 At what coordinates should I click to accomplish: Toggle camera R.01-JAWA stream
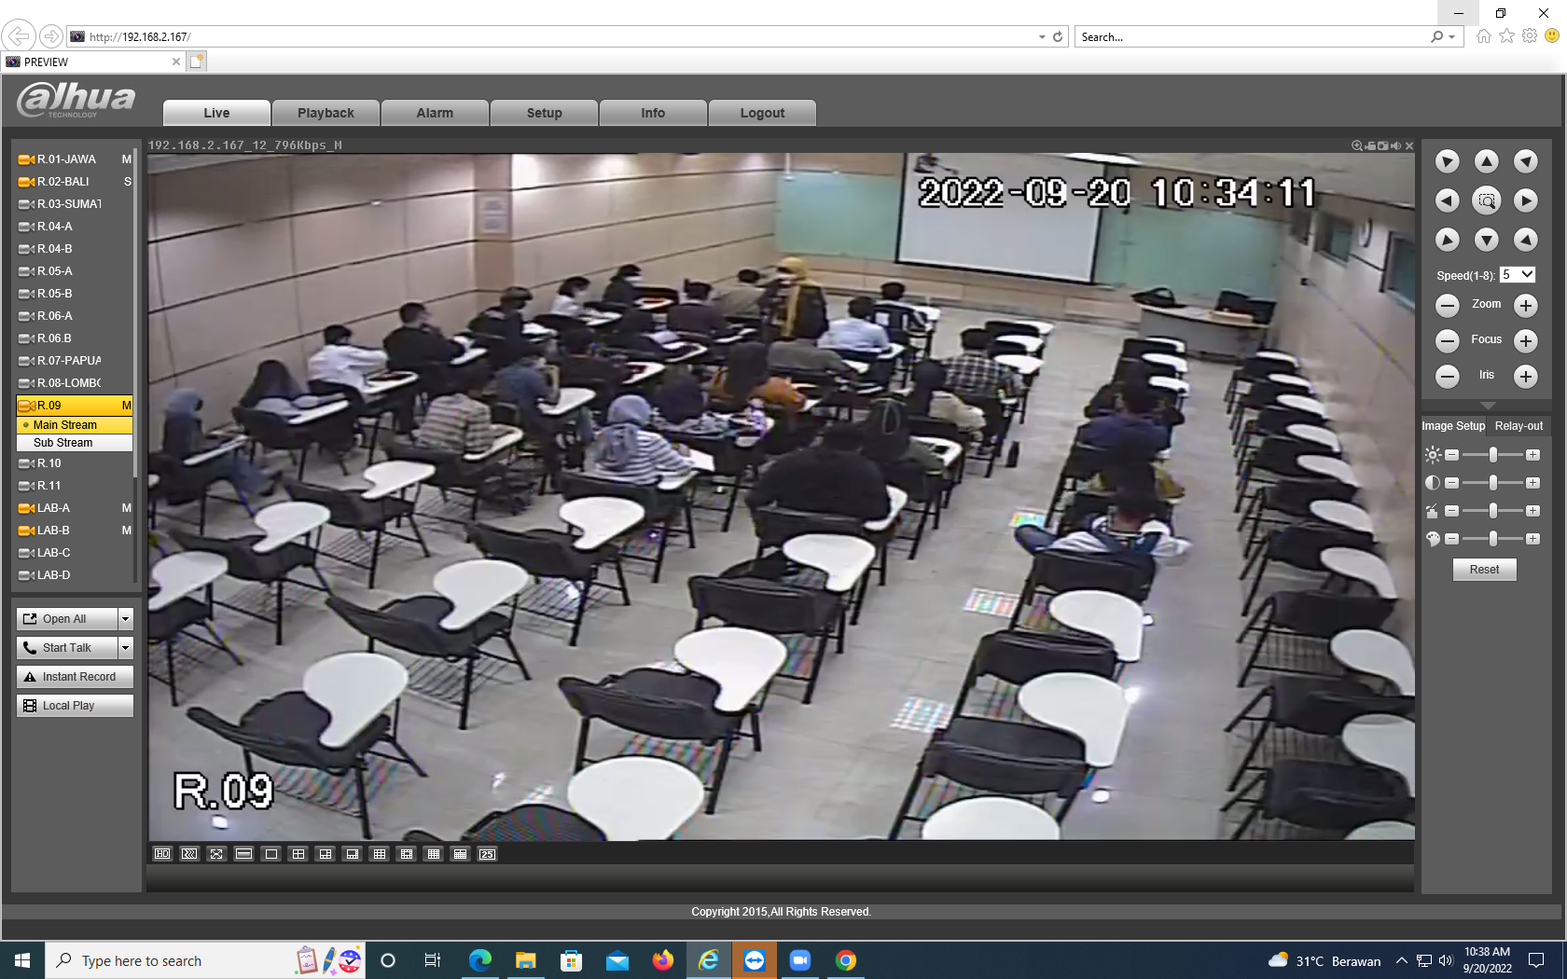pyautogui.click(x=75, y=159)
